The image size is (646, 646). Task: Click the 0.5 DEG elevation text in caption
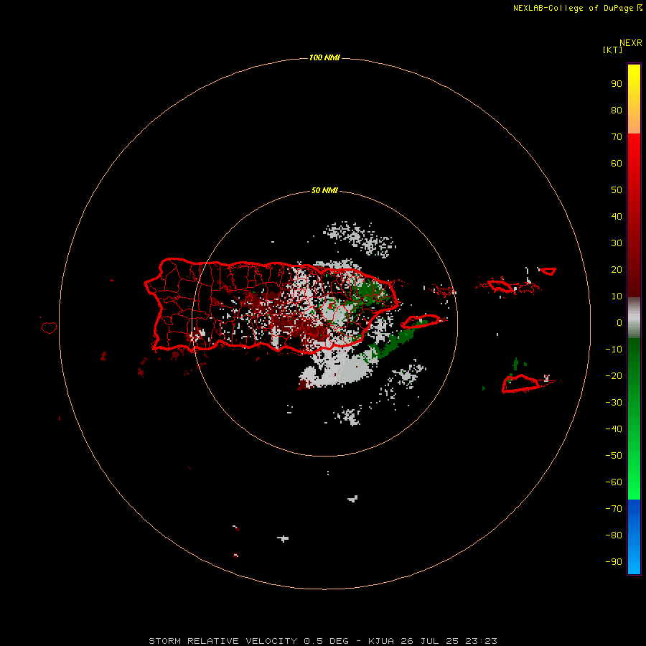(326, 641)
